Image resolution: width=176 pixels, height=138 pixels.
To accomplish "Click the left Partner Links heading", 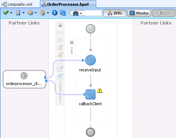I will [24, 23].
